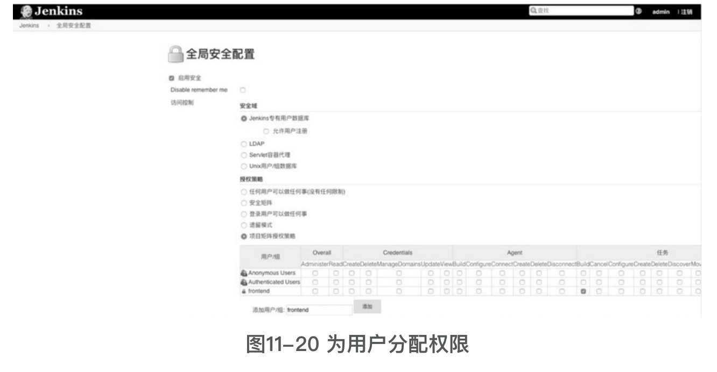Select 任何用户可以做任何事 radio option
The image size is (717, 372).
244,192
